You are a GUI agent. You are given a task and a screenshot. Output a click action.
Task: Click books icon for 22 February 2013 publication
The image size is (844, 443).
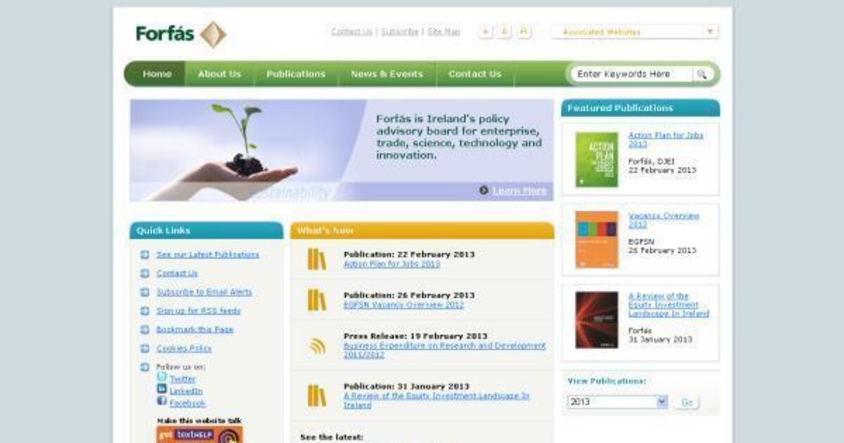[x=316, y=259]
